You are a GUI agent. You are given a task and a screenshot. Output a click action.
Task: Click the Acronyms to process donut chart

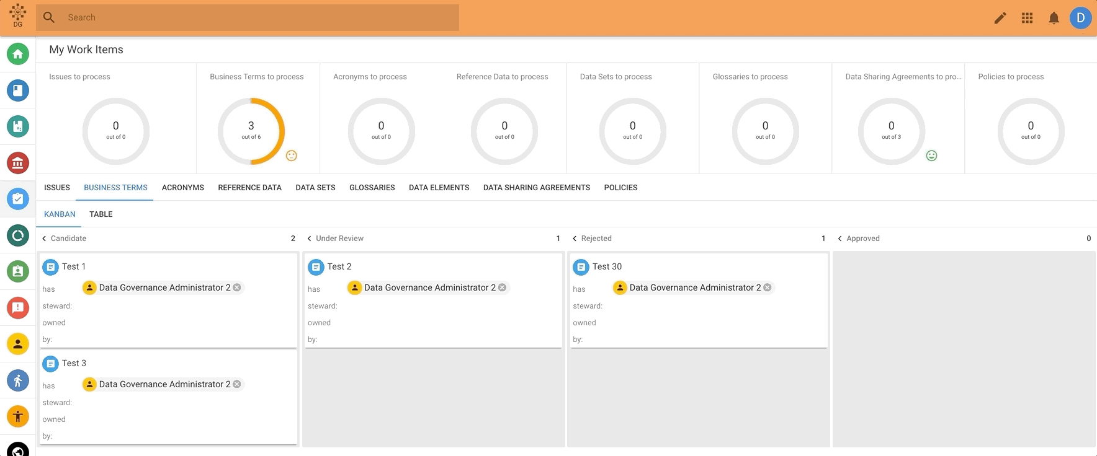point(382,131)
